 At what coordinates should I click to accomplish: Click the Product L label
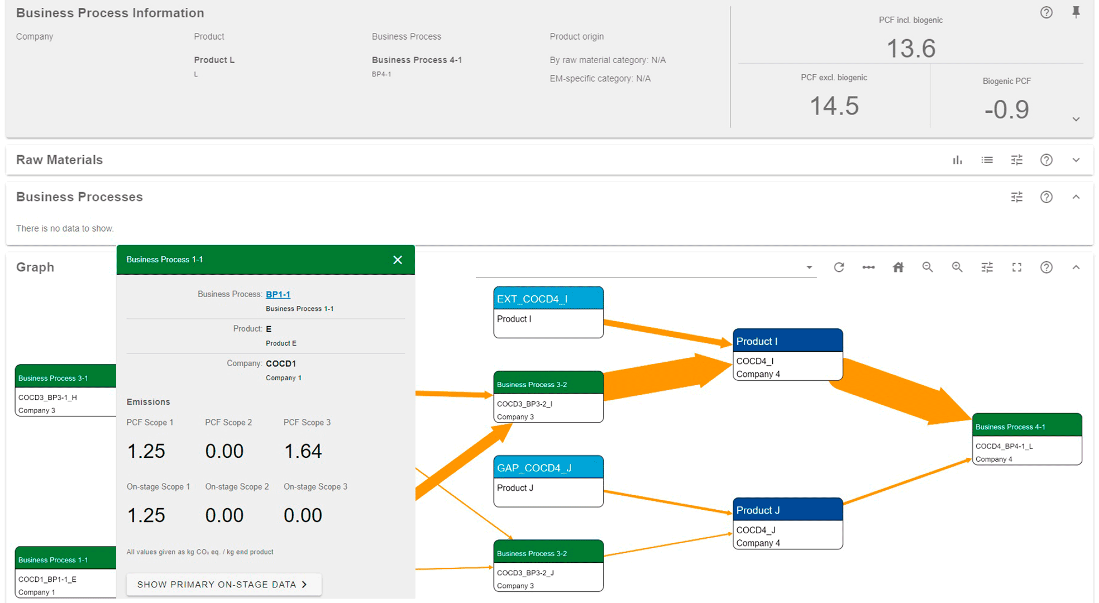click(x=214, y=60)
